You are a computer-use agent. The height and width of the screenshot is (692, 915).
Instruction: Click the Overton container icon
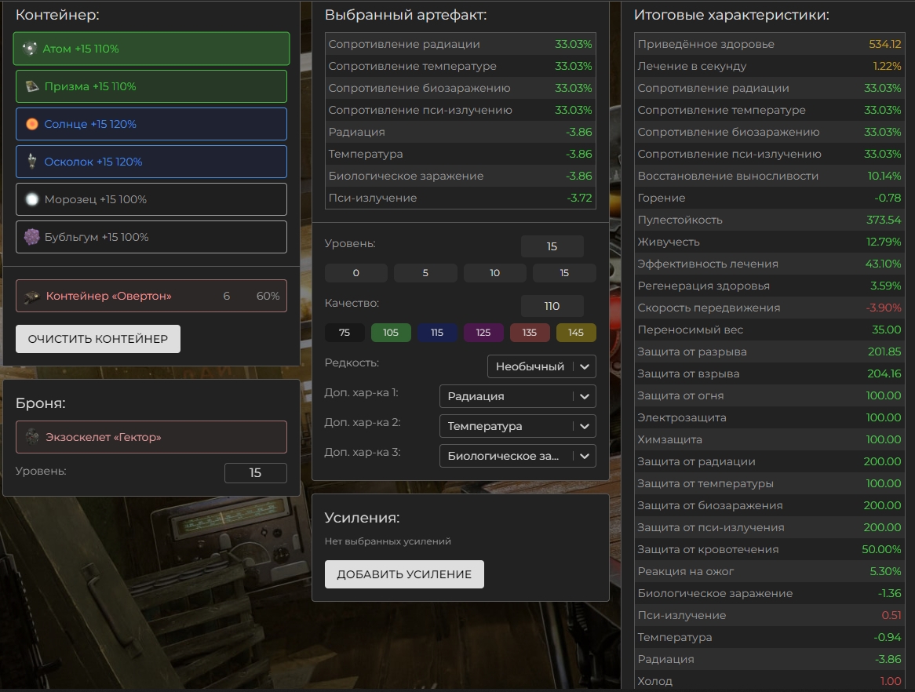point(32,297)
